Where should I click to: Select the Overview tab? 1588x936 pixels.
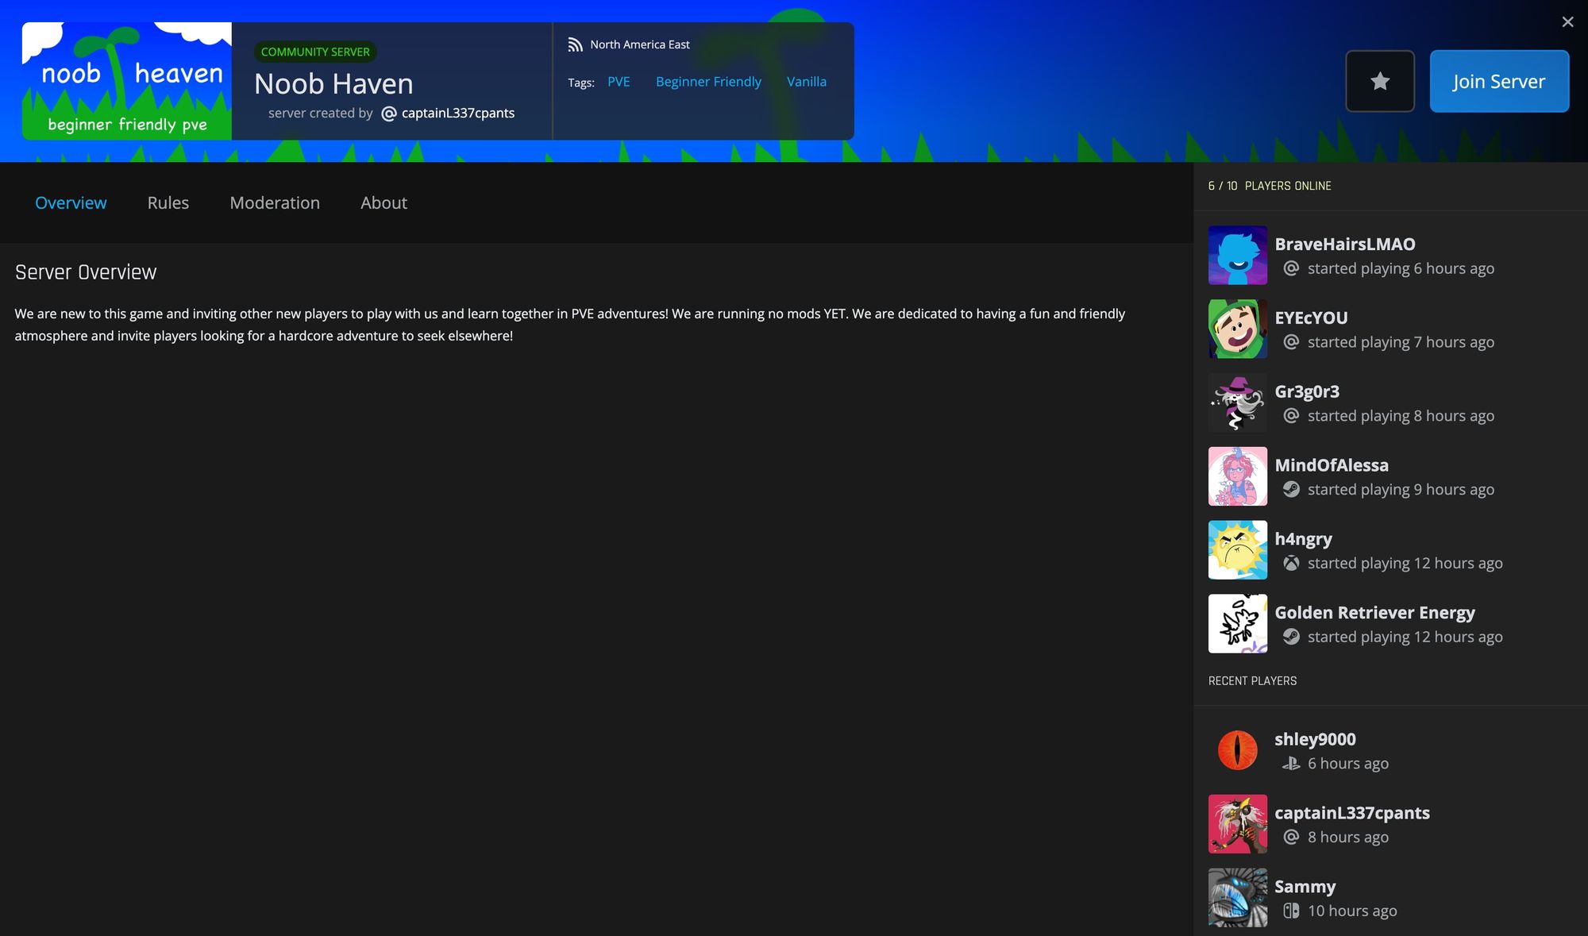[71, 202]
